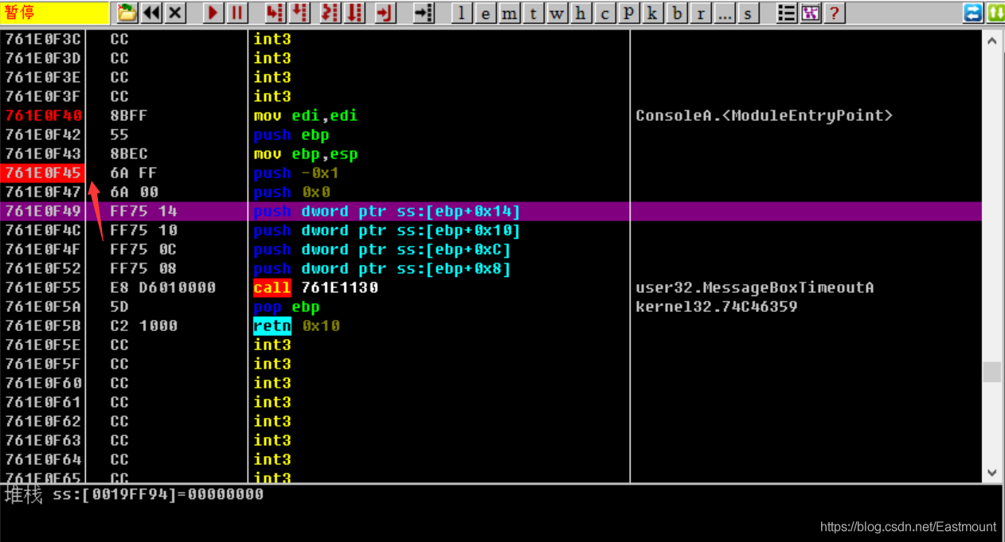Click Execute till return icon
Viewport: 1005px width, 542px height.
pos(385,13)
